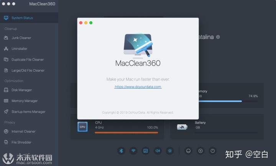Click the Battery label
The width and height of the screenshot is (276, 166).
click(x=200, y=123)
